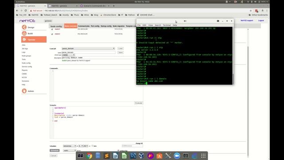Show applications grid in the dock

[203, 156]
